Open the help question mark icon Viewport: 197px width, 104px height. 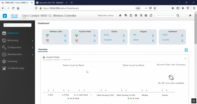(x=146, y=16)
